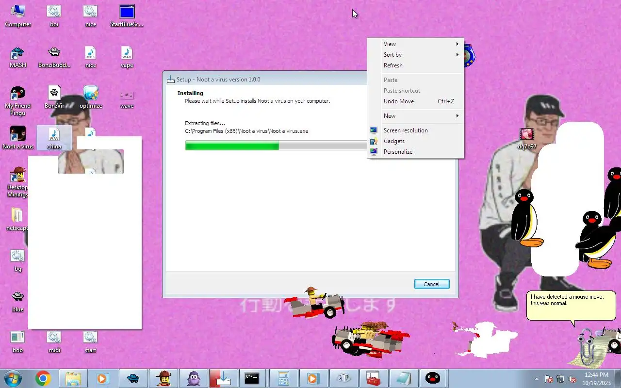Image resolution: width=621 pixels, height=388 pixels.
Task: Select the bg batch file icon
Action: [x=18, y=260]
